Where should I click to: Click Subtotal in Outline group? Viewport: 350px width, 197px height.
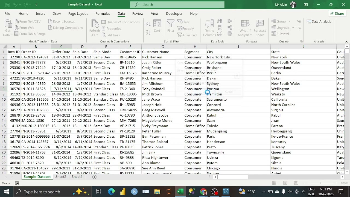pos(280,34)
